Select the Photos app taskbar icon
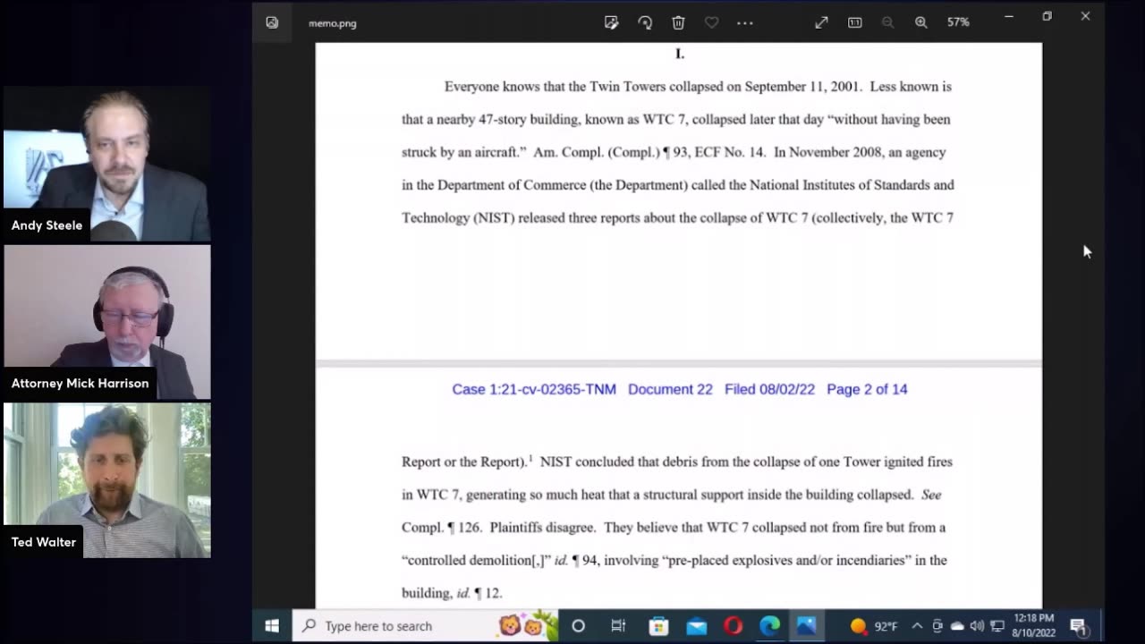1145x644 pixels. coord(806,626)
